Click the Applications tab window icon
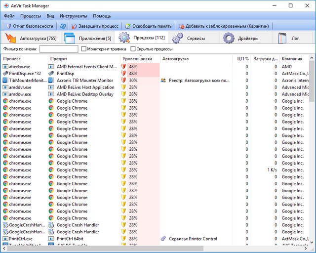Image resolution: width=316 pixels, height=253 pixels. click(x=69, y=38)
